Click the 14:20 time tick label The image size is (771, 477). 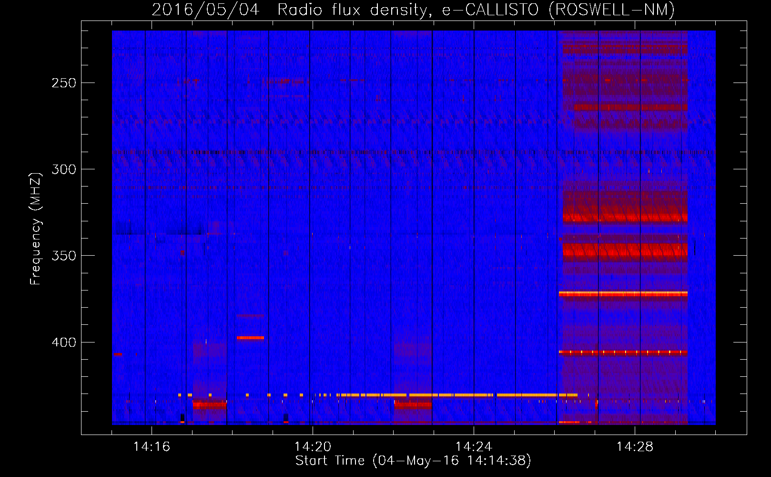pyautogui.click(x=313, y=446)
